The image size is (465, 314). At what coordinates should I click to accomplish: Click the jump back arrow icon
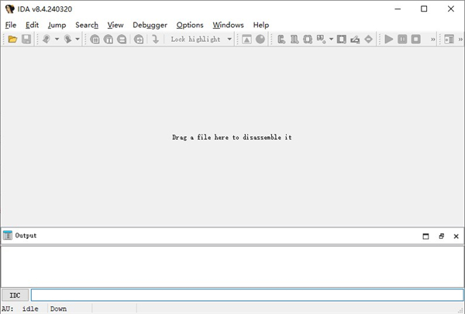pyautogui.click(x=46, y=39)
